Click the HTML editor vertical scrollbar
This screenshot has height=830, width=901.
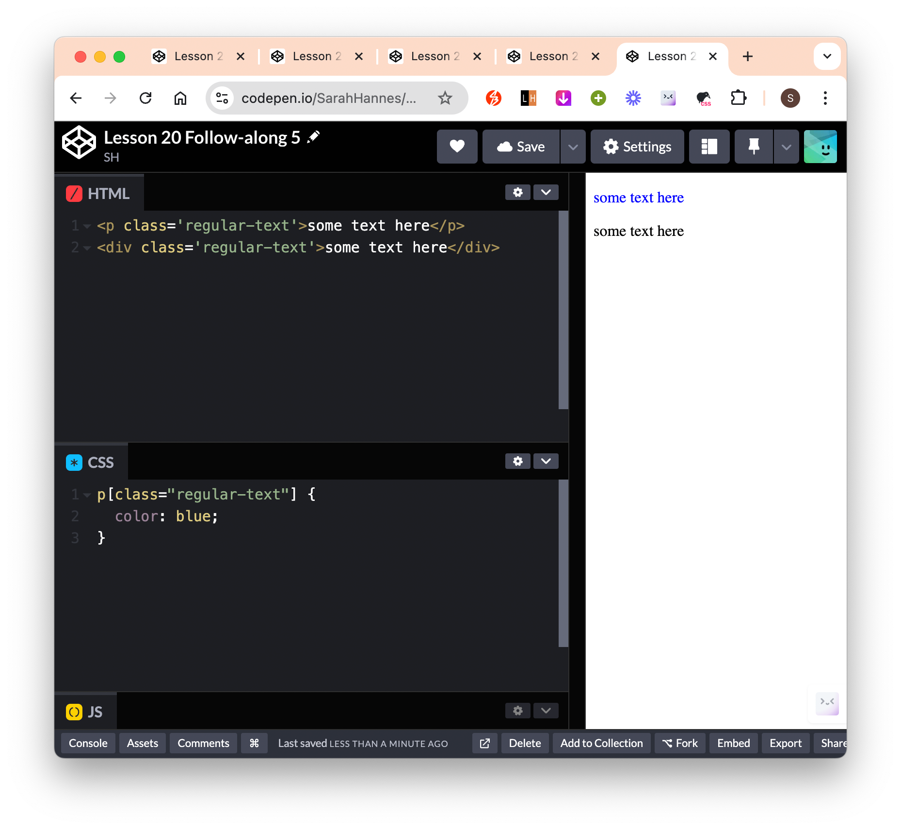563,310
